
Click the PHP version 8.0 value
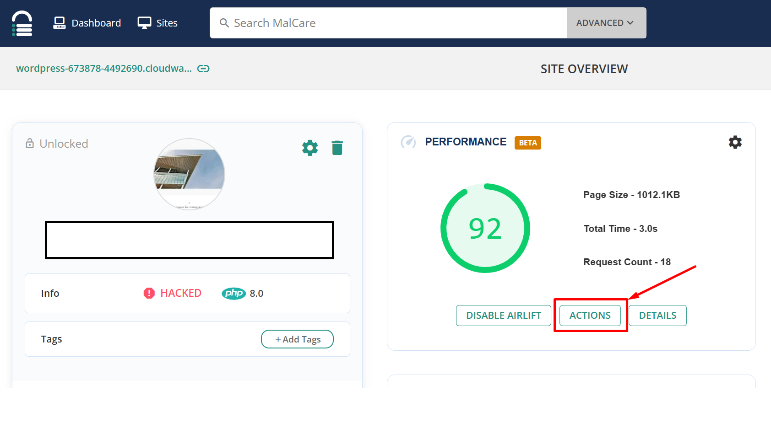click(x=256, y=294)
